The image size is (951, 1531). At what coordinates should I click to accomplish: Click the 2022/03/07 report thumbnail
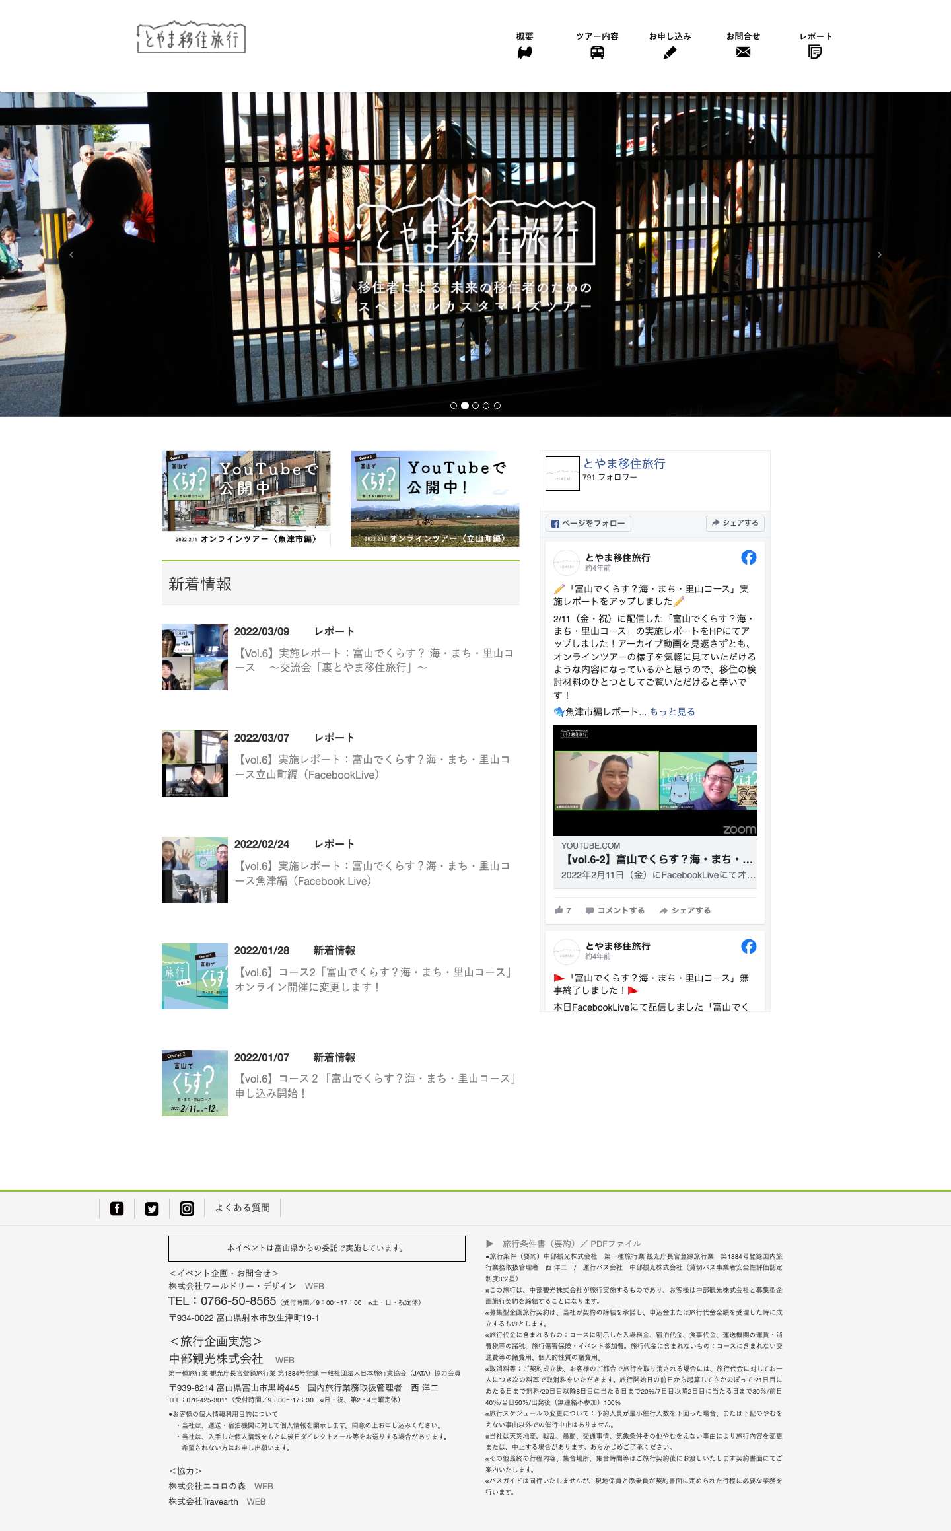195,764
